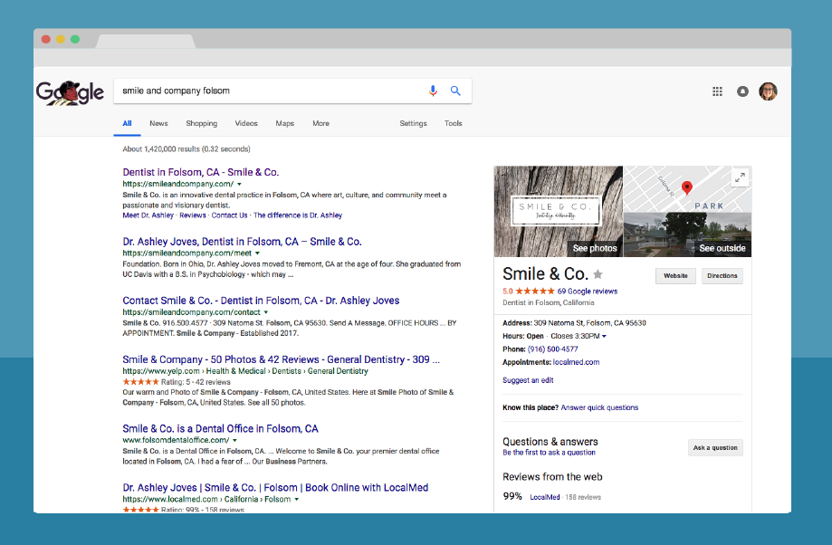
Task: Open search Tools
Action: tap(454, 123)
